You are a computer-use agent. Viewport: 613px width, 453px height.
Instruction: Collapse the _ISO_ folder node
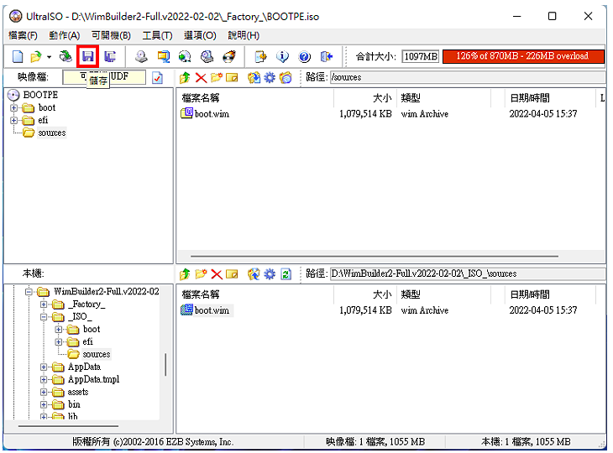coord(44,317)
